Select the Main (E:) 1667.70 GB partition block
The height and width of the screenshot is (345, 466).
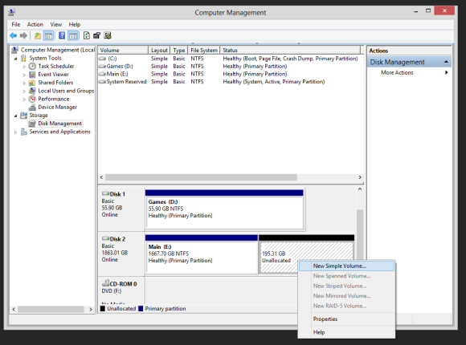pos(201,254)
